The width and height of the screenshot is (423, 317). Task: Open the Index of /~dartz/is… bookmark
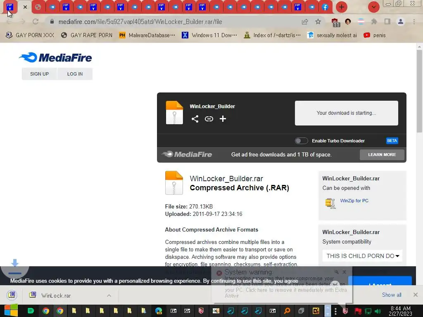(272, 35)
